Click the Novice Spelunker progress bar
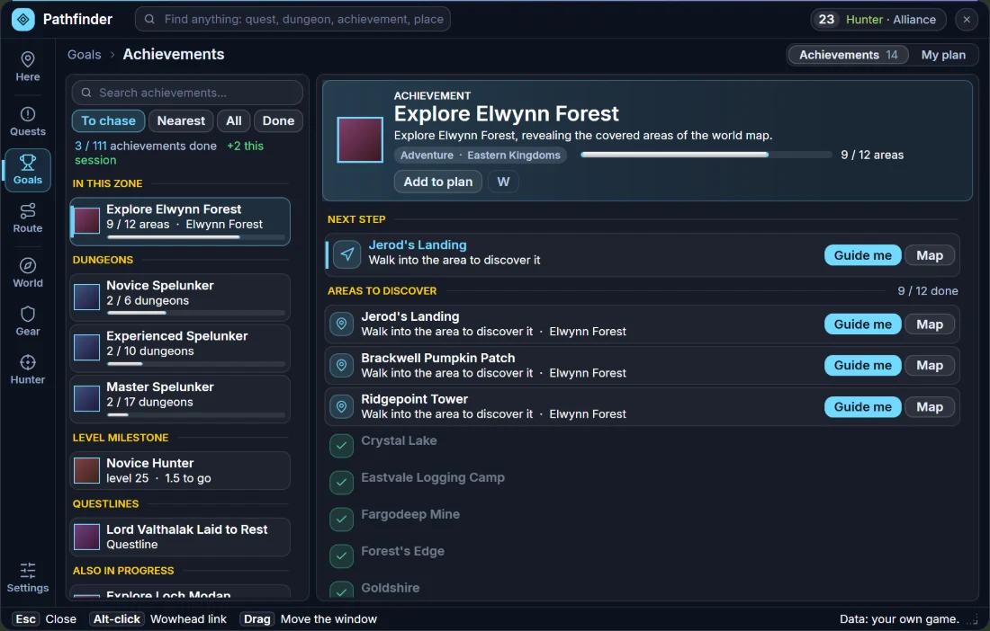990x631 pixels. pos(195,313)
